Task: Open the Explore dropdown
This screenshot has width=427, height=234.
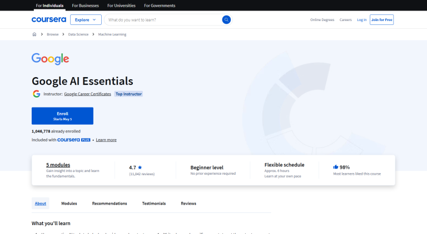Action: [x=86, y=19]
